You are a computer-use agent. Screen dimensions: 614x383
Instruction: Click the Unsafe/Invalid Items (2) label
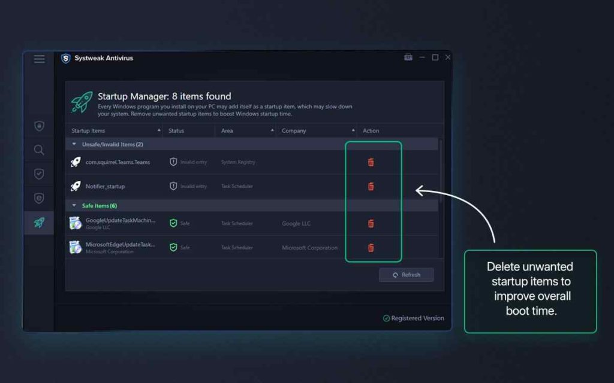click(x=112, y=144)
